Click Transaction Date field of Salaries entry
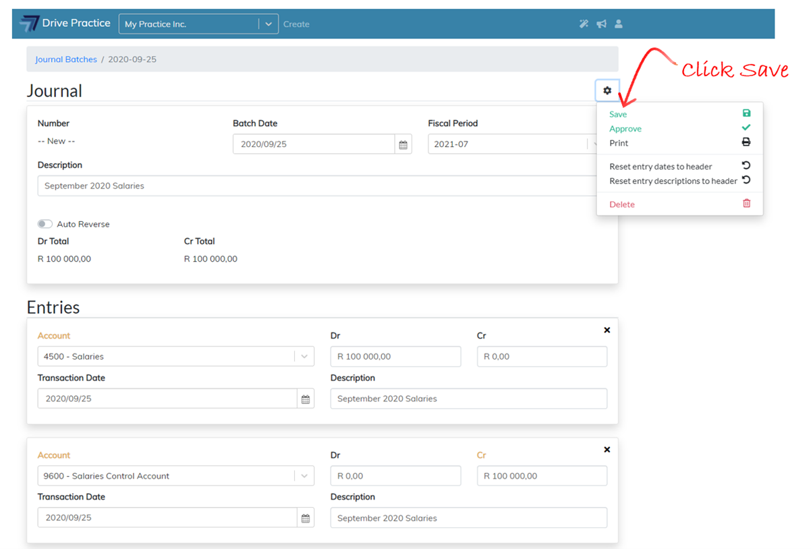811x549 pixels. (x=167, y=399)
